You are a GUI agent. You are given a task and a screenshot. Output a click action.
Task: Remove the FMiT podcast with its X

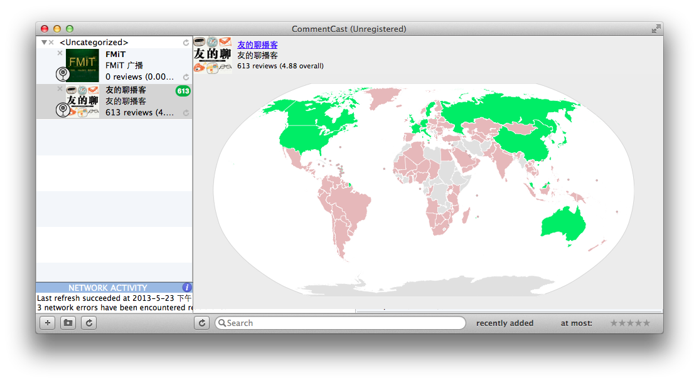click(x=60, y=53)
